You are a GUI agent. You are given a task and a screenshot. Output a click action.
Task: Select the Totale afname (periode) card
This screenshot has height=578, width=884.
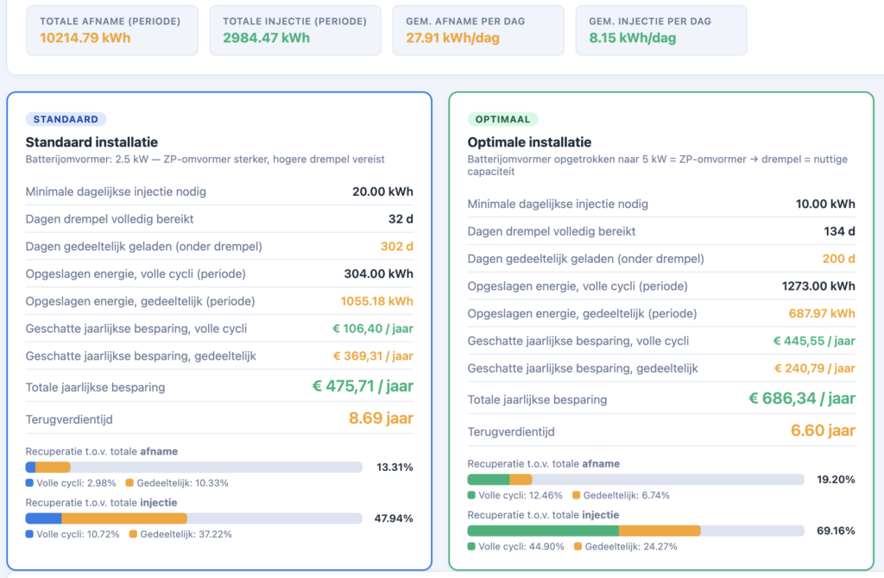[x=111, y=30]
